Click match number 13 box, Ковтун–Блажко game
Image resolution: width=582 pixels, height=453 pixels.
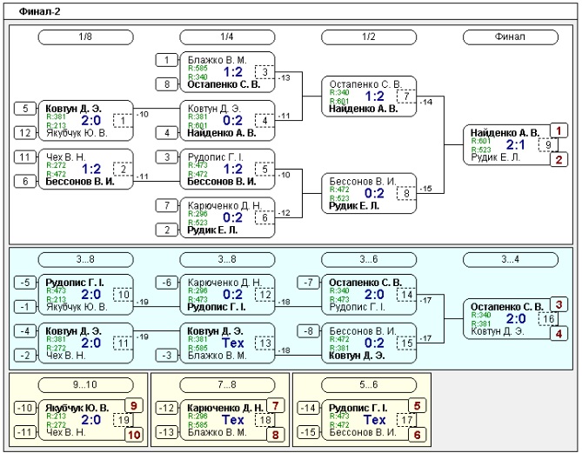pyautogui.click(x=264, y=343)
